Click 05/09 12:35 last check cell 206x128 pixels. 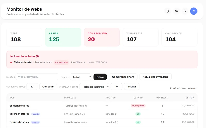(188, 114)
